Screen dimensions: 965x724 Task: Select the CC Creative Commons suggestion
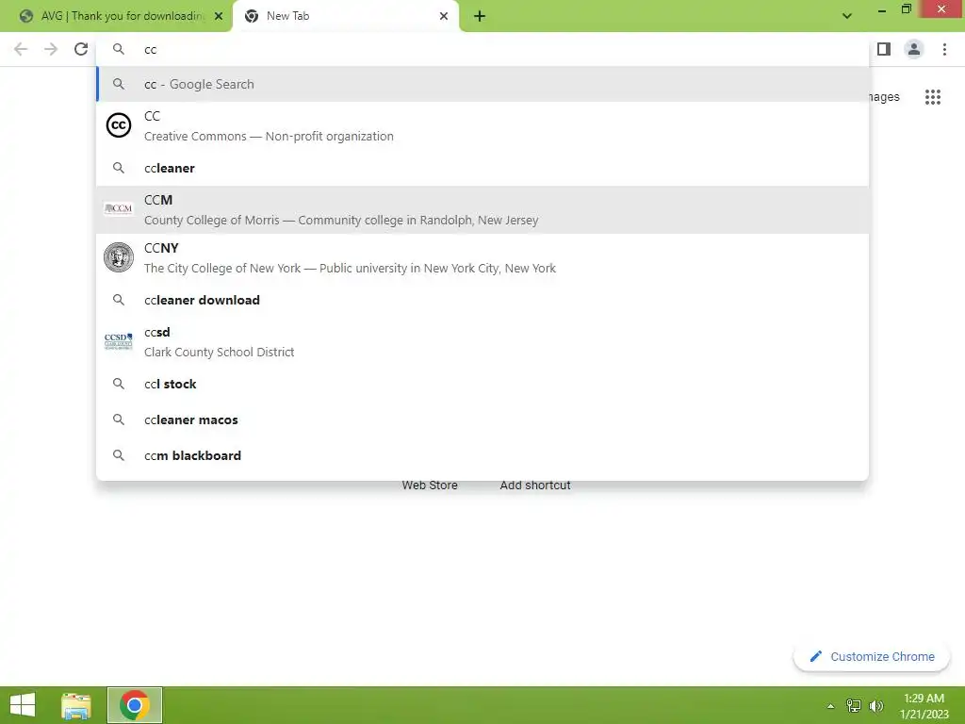(x=482, y=125)
